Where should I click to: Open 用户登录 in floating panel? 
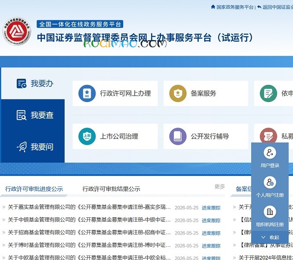click(x=270, y=165)
